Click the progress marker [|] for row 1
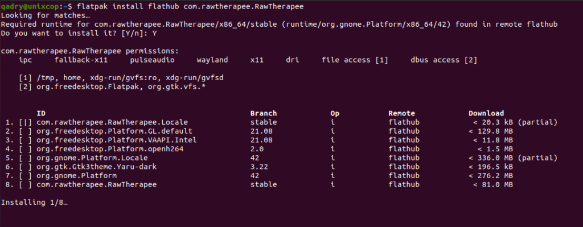This screenshot has height=227, width=583. (25, 122)
